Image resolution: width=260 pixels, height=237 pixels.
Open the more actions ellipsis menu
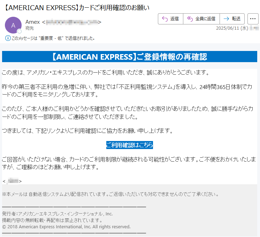[253, 19]
